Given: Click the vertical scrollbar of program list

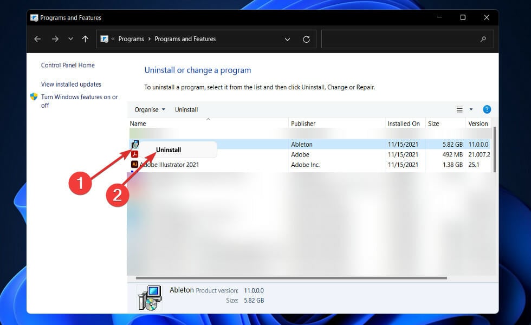Looking at the screenshot, I should coord(494,149).
